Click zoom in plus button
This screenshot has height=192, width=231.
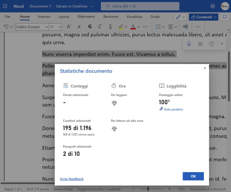coord(170,188)
